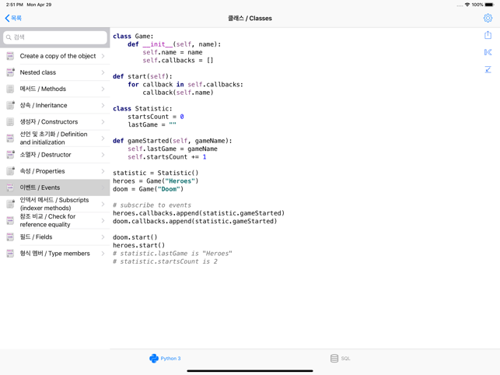
Task: Open the settings gear icon
Action: [x=488, y=18]
